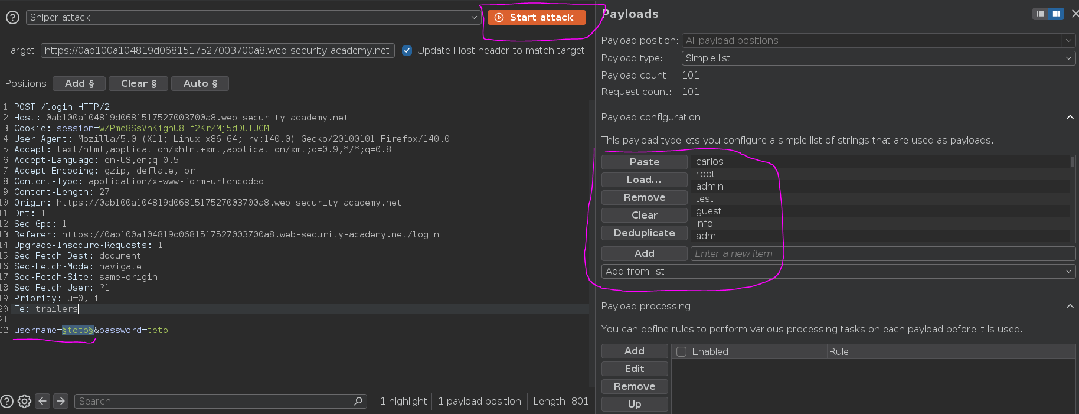Click Up in payload processing rules
The image size is (1079, 414).
click(x=635, y=404)
